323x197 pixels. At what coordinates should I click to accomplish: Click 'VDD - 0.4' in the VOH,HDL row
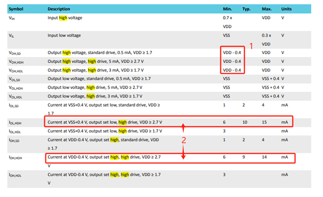click(232, 70)
